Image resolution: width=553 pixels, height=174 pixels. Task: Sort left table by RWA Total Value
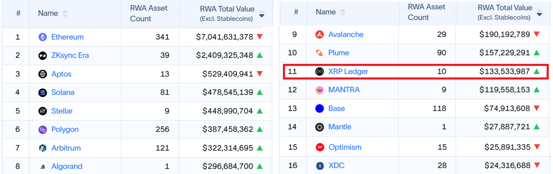click(262, 15)
